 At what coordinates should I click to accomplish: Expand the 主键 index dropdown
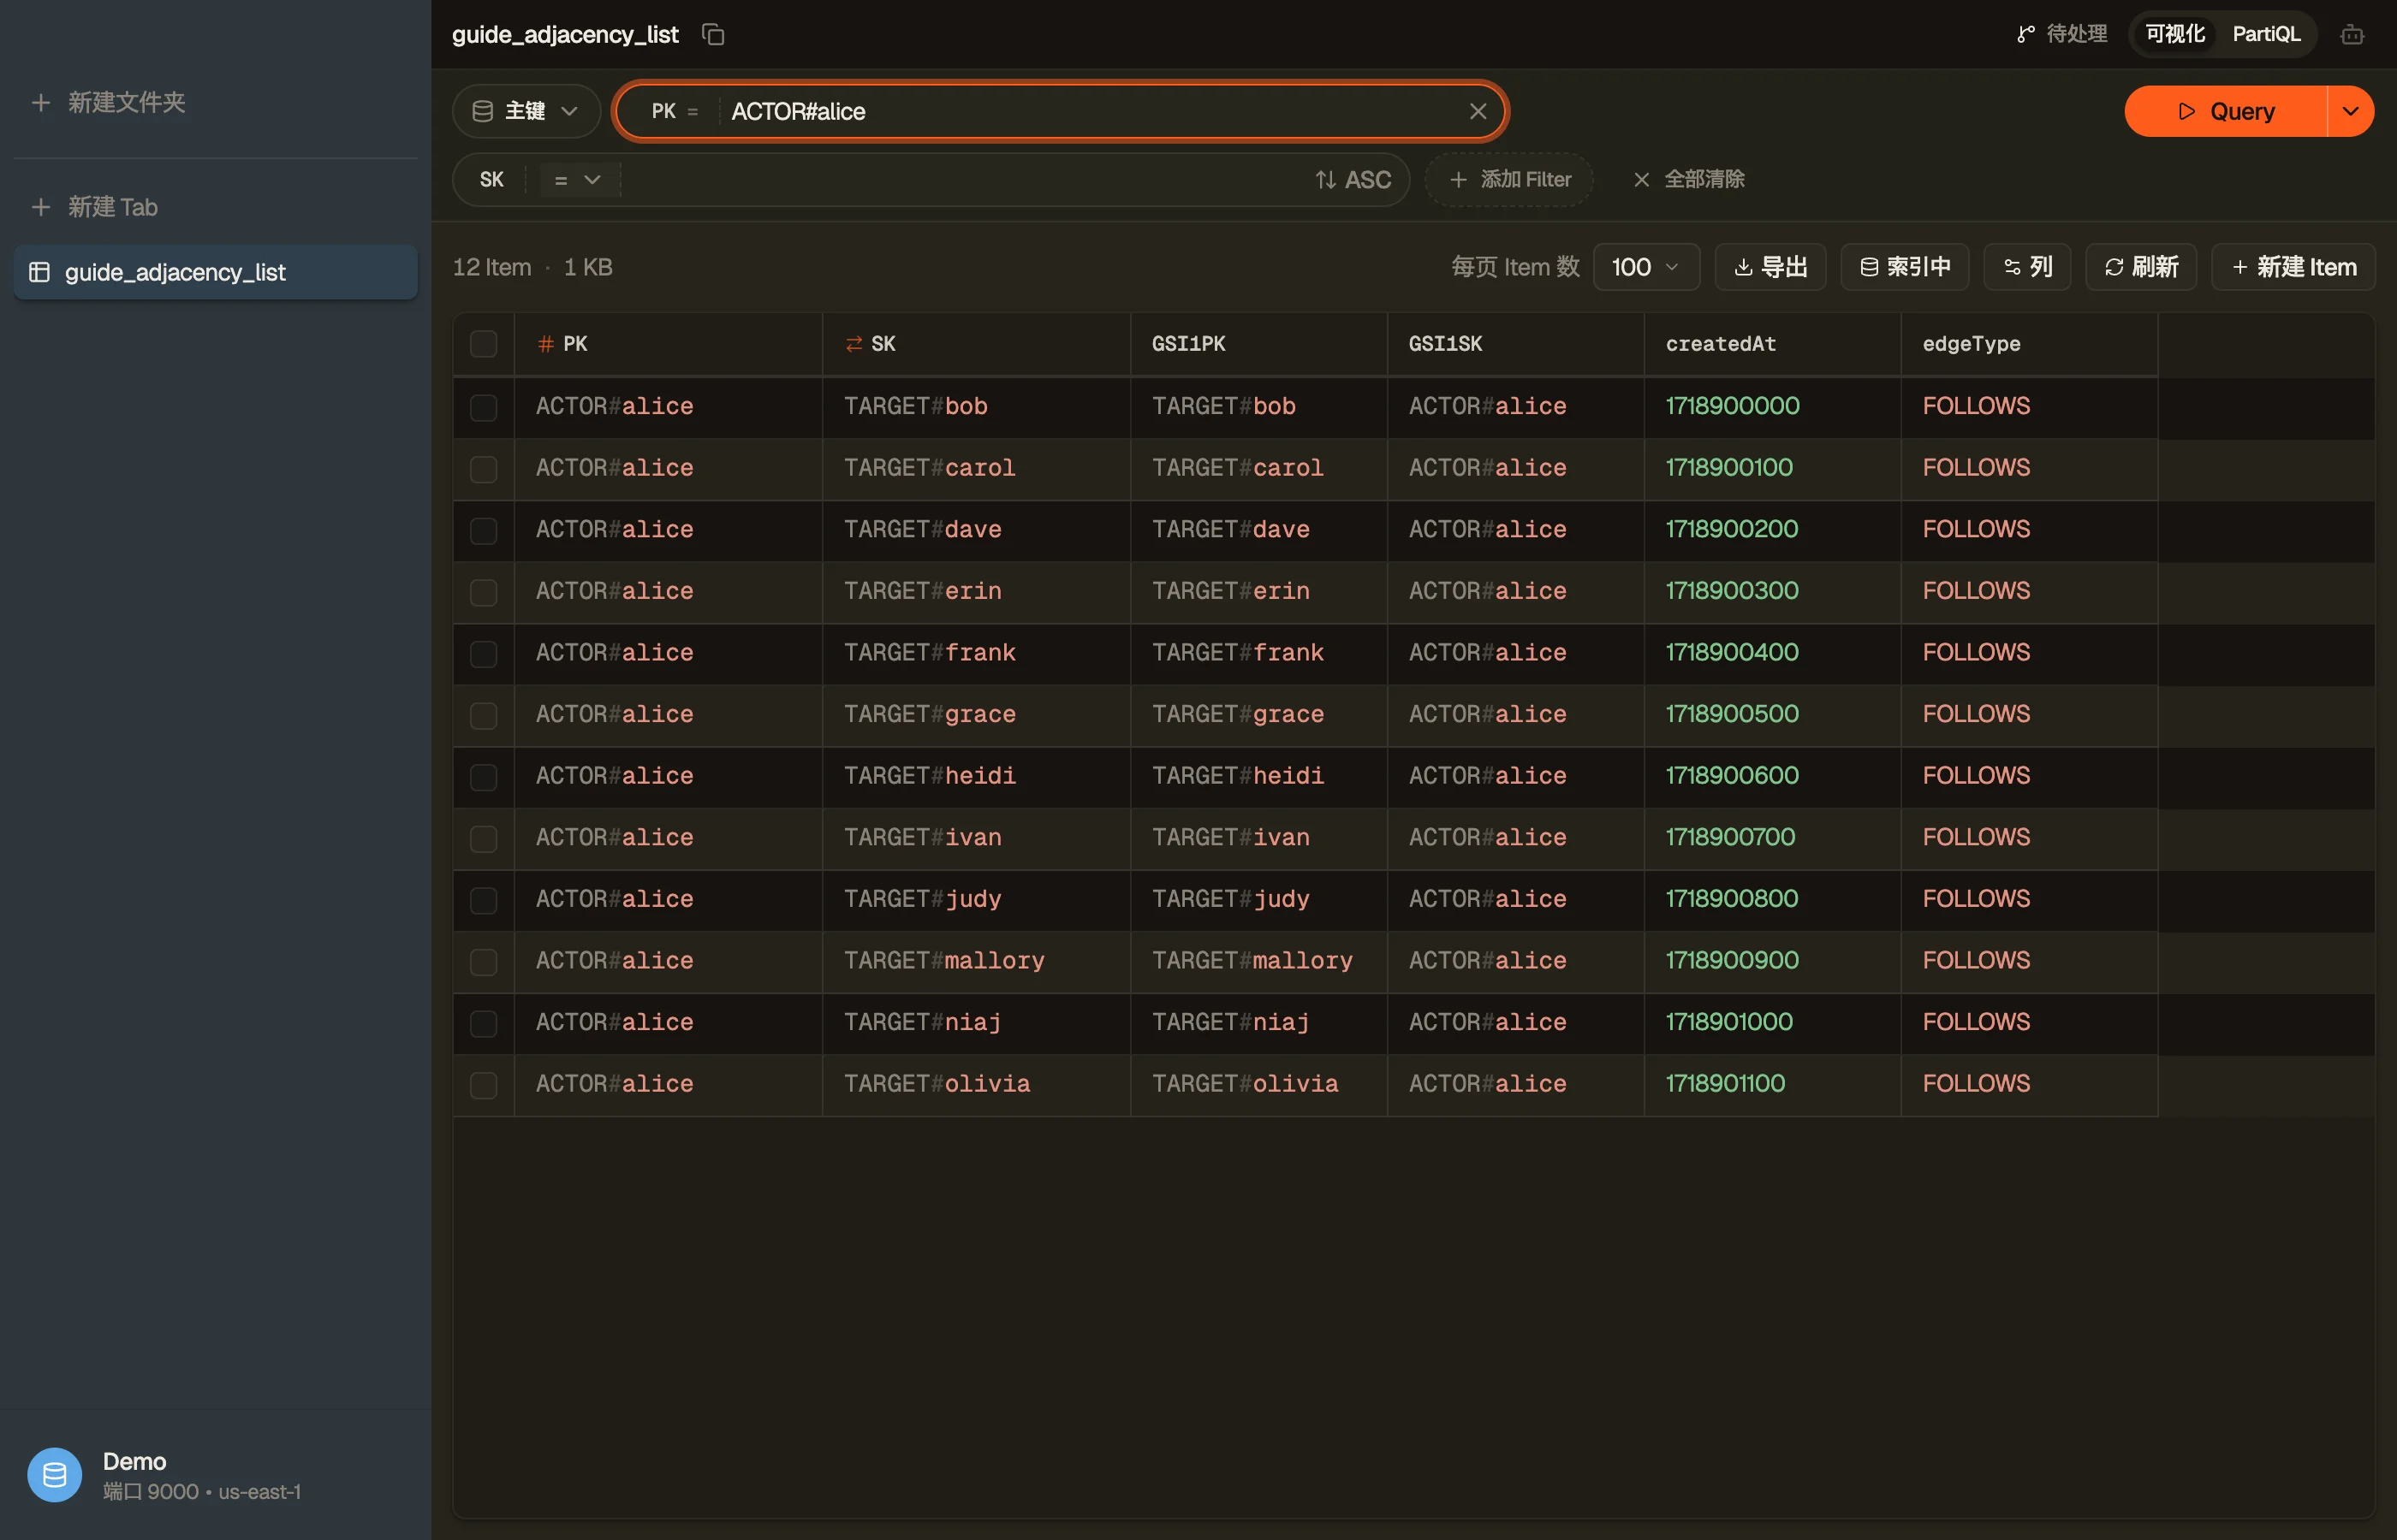click(526, 111)
